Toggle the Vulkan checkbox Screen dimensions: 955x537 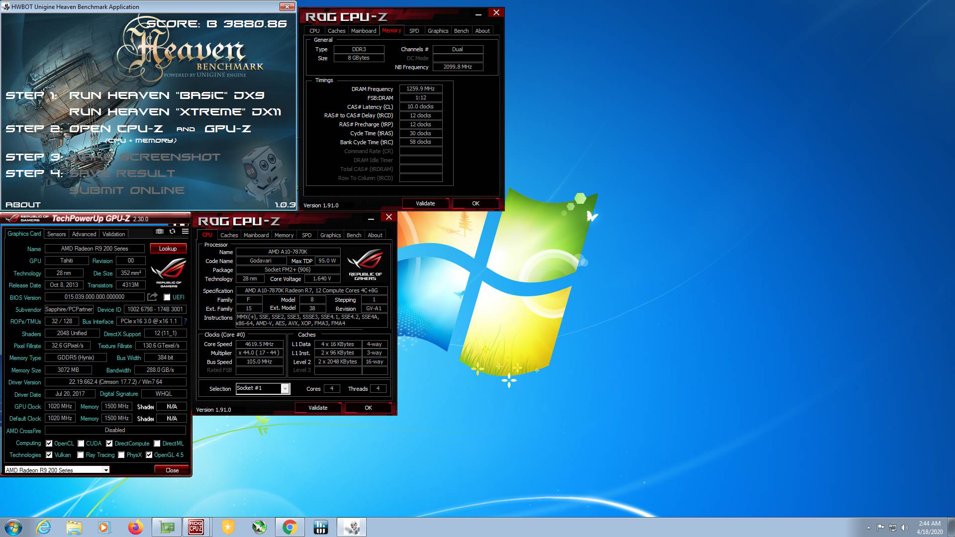pyautogui.click(x=49, y=455)
